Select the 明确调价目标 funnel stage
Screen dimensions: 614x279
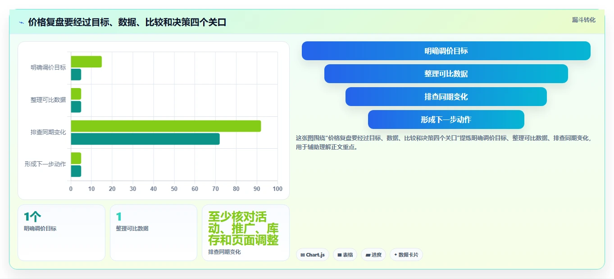pos(446,51)
